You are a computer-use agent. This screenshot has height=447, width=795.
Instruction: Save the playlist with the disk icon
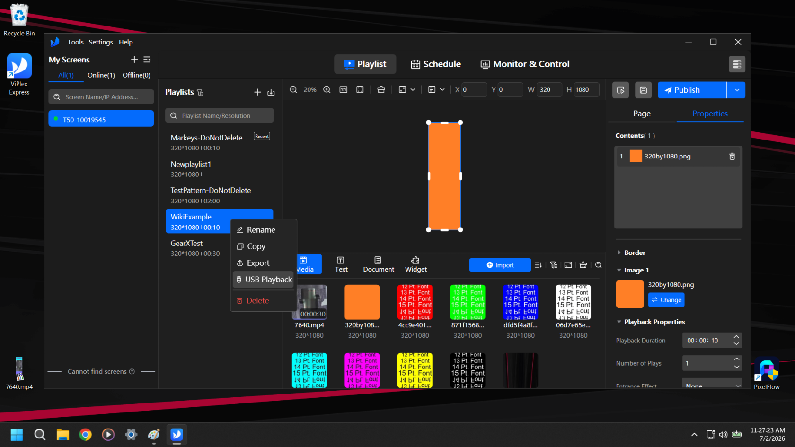point(644,90)
